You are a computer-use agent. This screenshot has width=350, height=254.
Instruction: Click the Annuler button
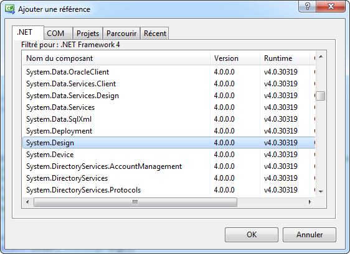pyautogui.click(x=310, y=235)
